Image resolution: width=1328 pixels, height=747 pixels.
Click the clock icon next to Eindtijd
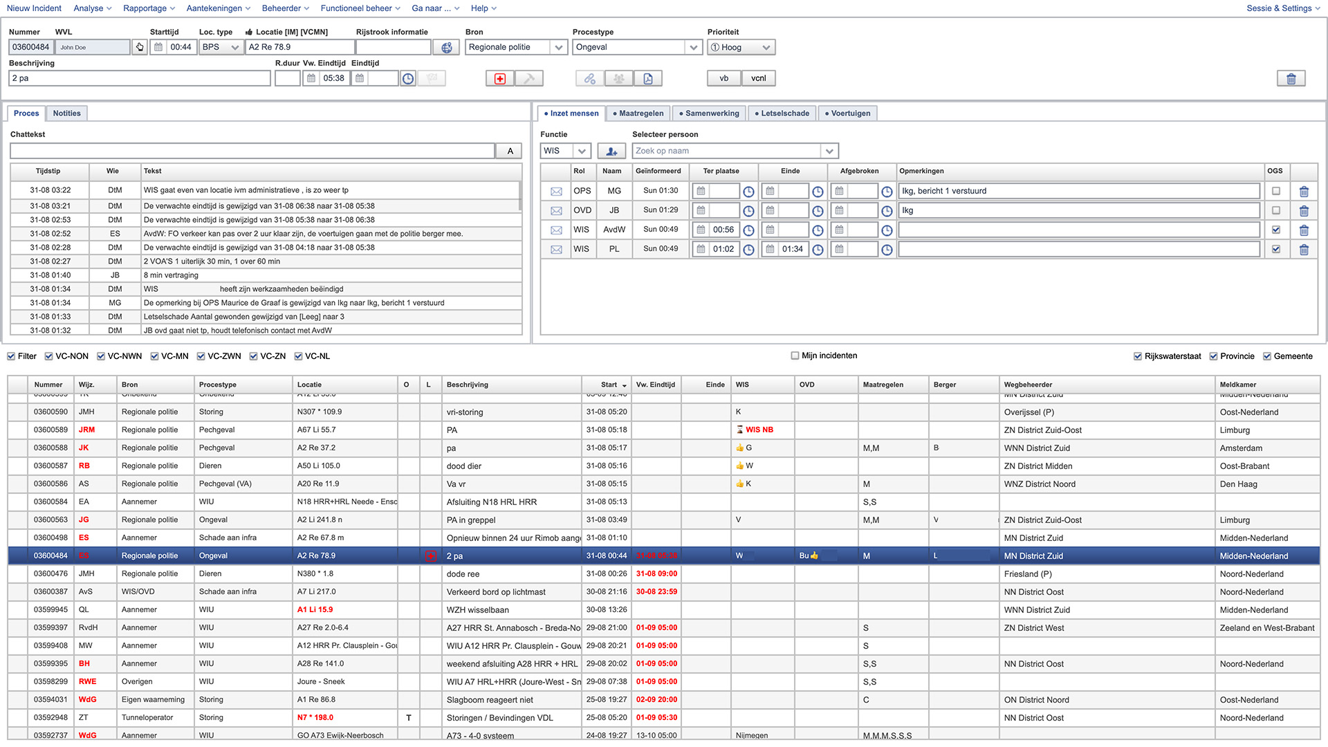tap(407, 78)
